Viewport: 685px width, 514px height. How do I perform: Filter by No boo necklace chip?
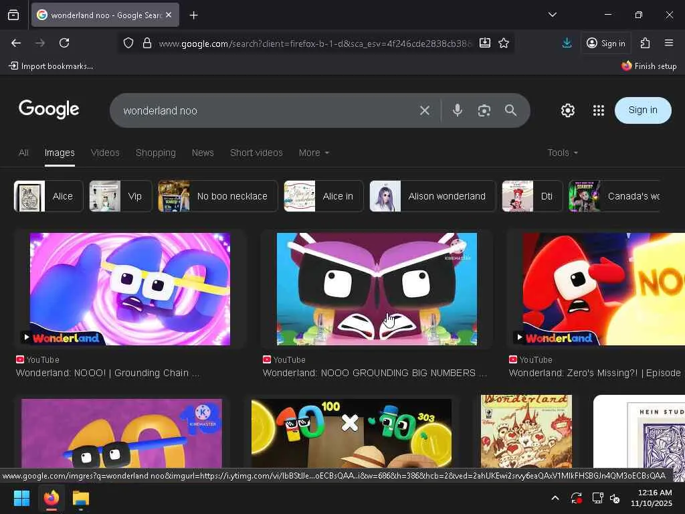(x=217, y=196)
